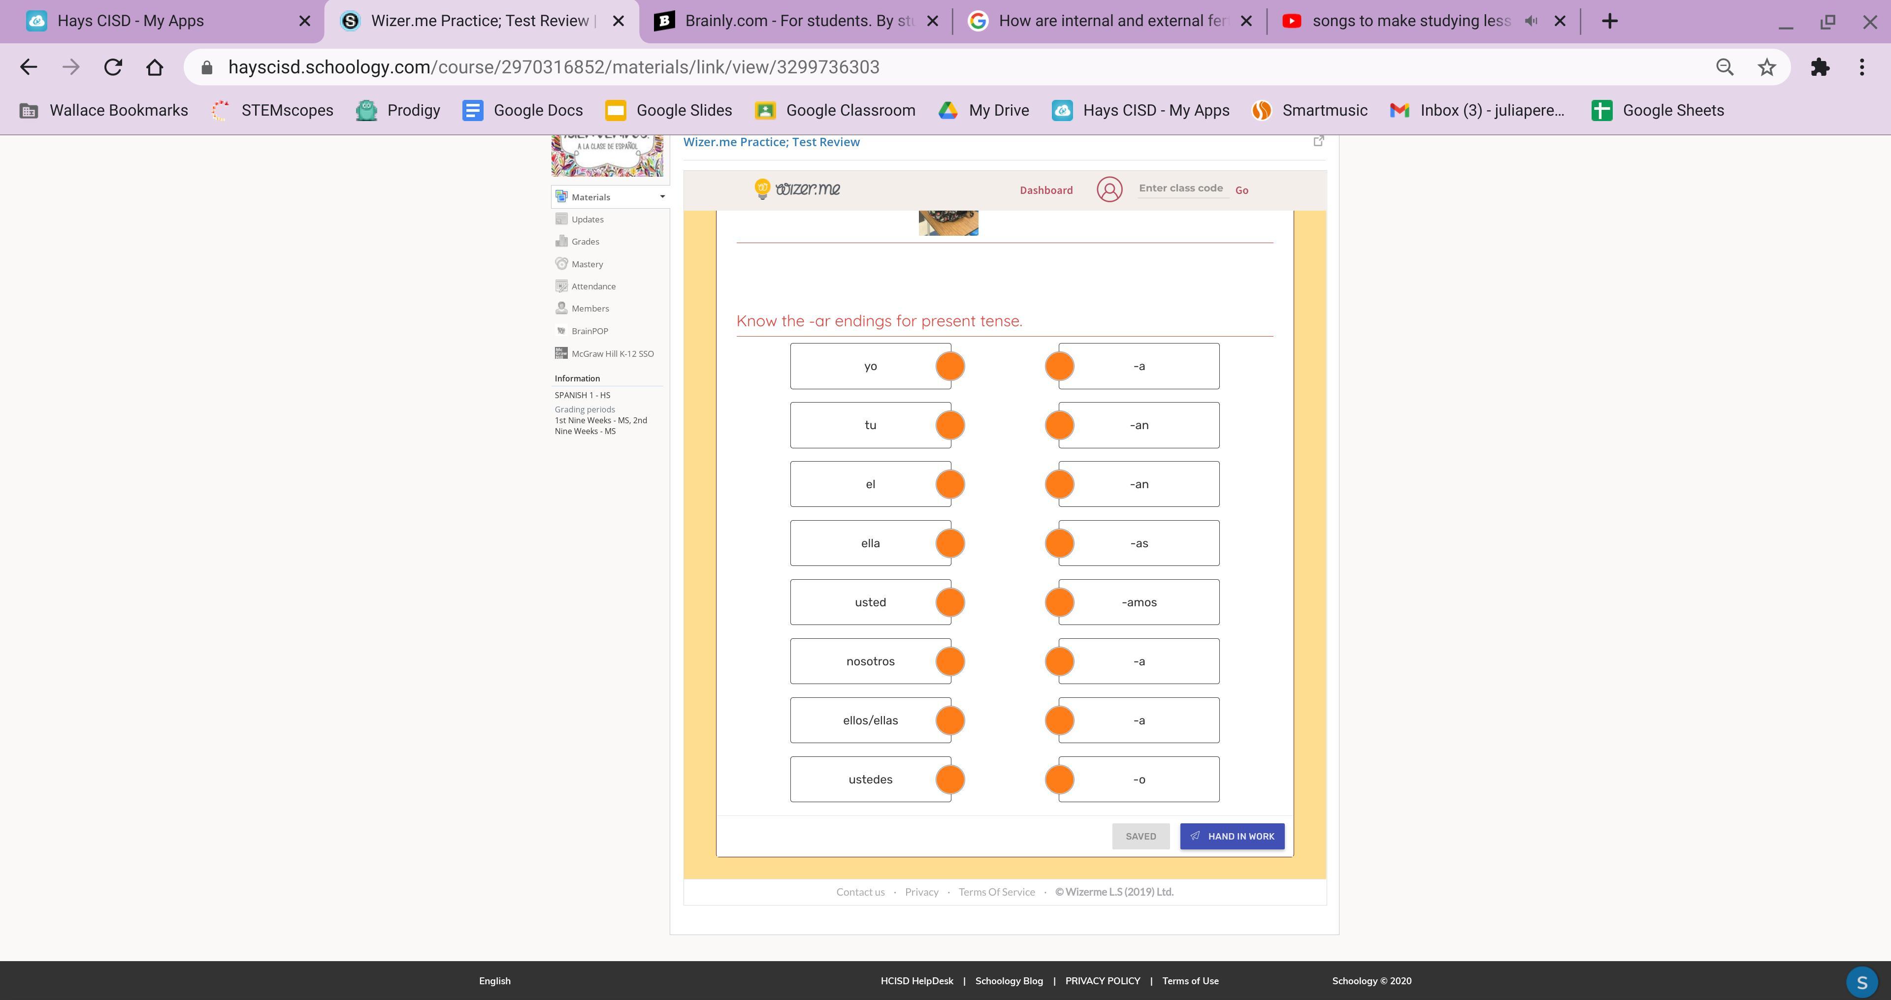The height and width of the screenshot is (1000, 1891).
Task: Reload the current page
Action: click(113, 67)
